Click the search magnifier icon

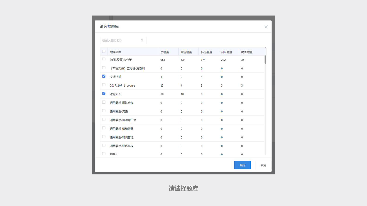[x=142, y=41]
